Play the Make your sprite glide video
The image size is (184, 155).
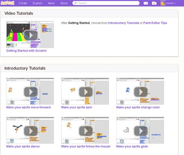pyautogui.click(x=141, y=131)
